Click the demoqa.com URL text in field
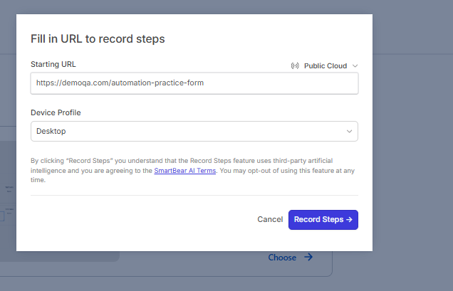This screenshot has height=291, width=453. point(120,83)
